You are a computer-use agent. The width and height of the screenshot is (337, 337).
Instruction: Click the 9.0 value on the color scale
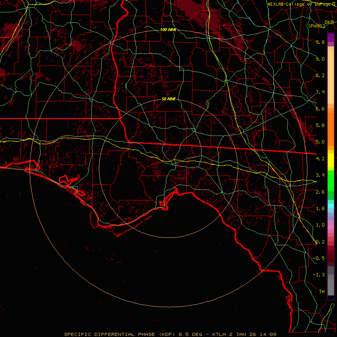320,59
